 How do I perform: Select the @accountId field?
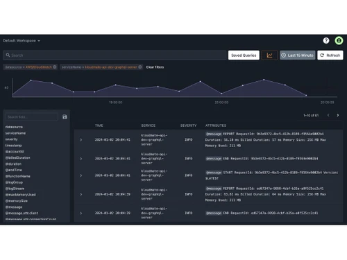15,152
